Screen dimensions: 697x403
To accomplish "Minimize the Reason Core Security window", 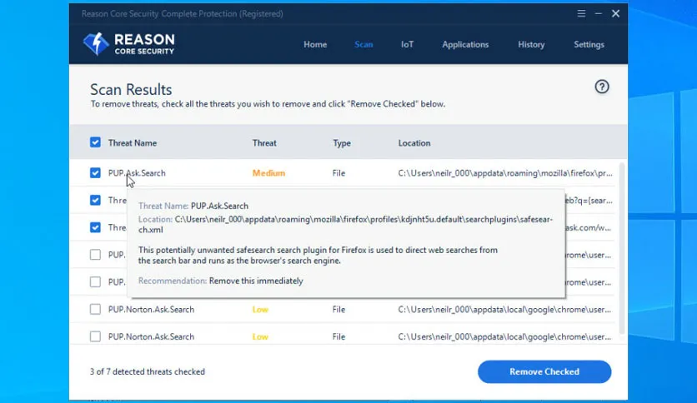I will pyautogui.click(x=599, y=13).
